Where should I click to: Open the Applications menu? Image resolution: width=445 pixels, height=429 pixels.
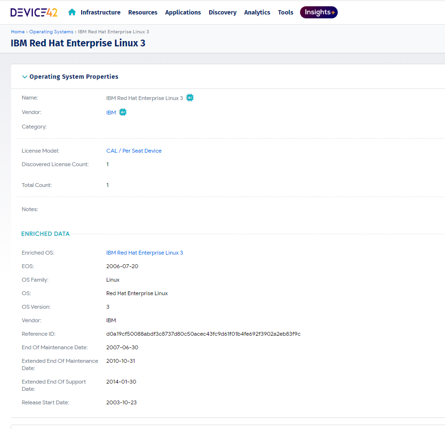pyautogui.click(x=183, y=13)
